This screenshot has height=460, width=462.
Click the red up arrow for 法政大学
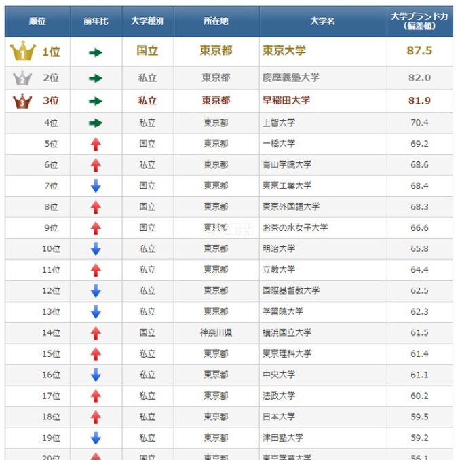pyautogui.click(x=96, y=396)
